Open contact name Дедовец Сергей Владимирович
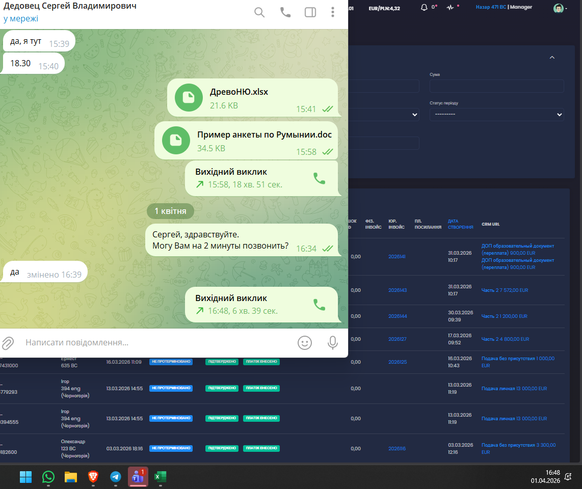Image resolution: width=582 pixels, height=489 pixels. pos(70,6)
